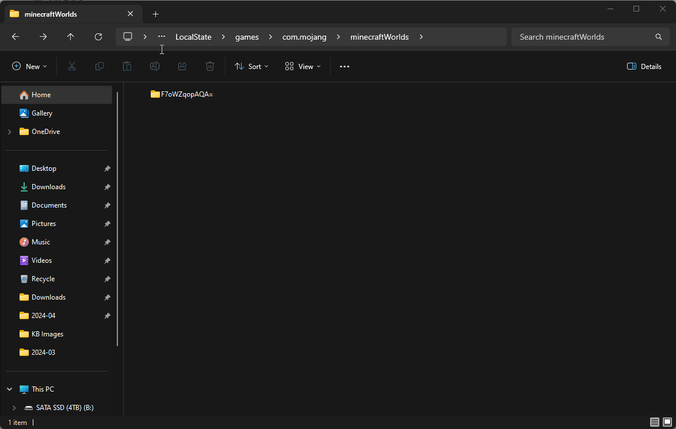The image size is (676, 429).
Task: Select the F7oWZqopAQA= folder
Action: pos(182,94)
